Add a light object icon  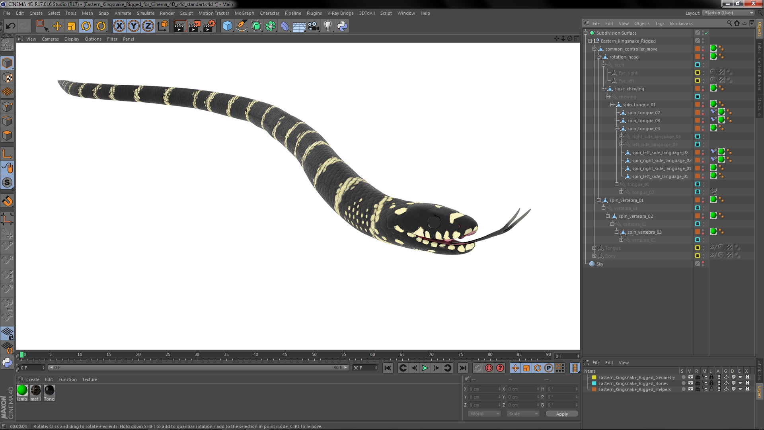click(x=327, y=26)
